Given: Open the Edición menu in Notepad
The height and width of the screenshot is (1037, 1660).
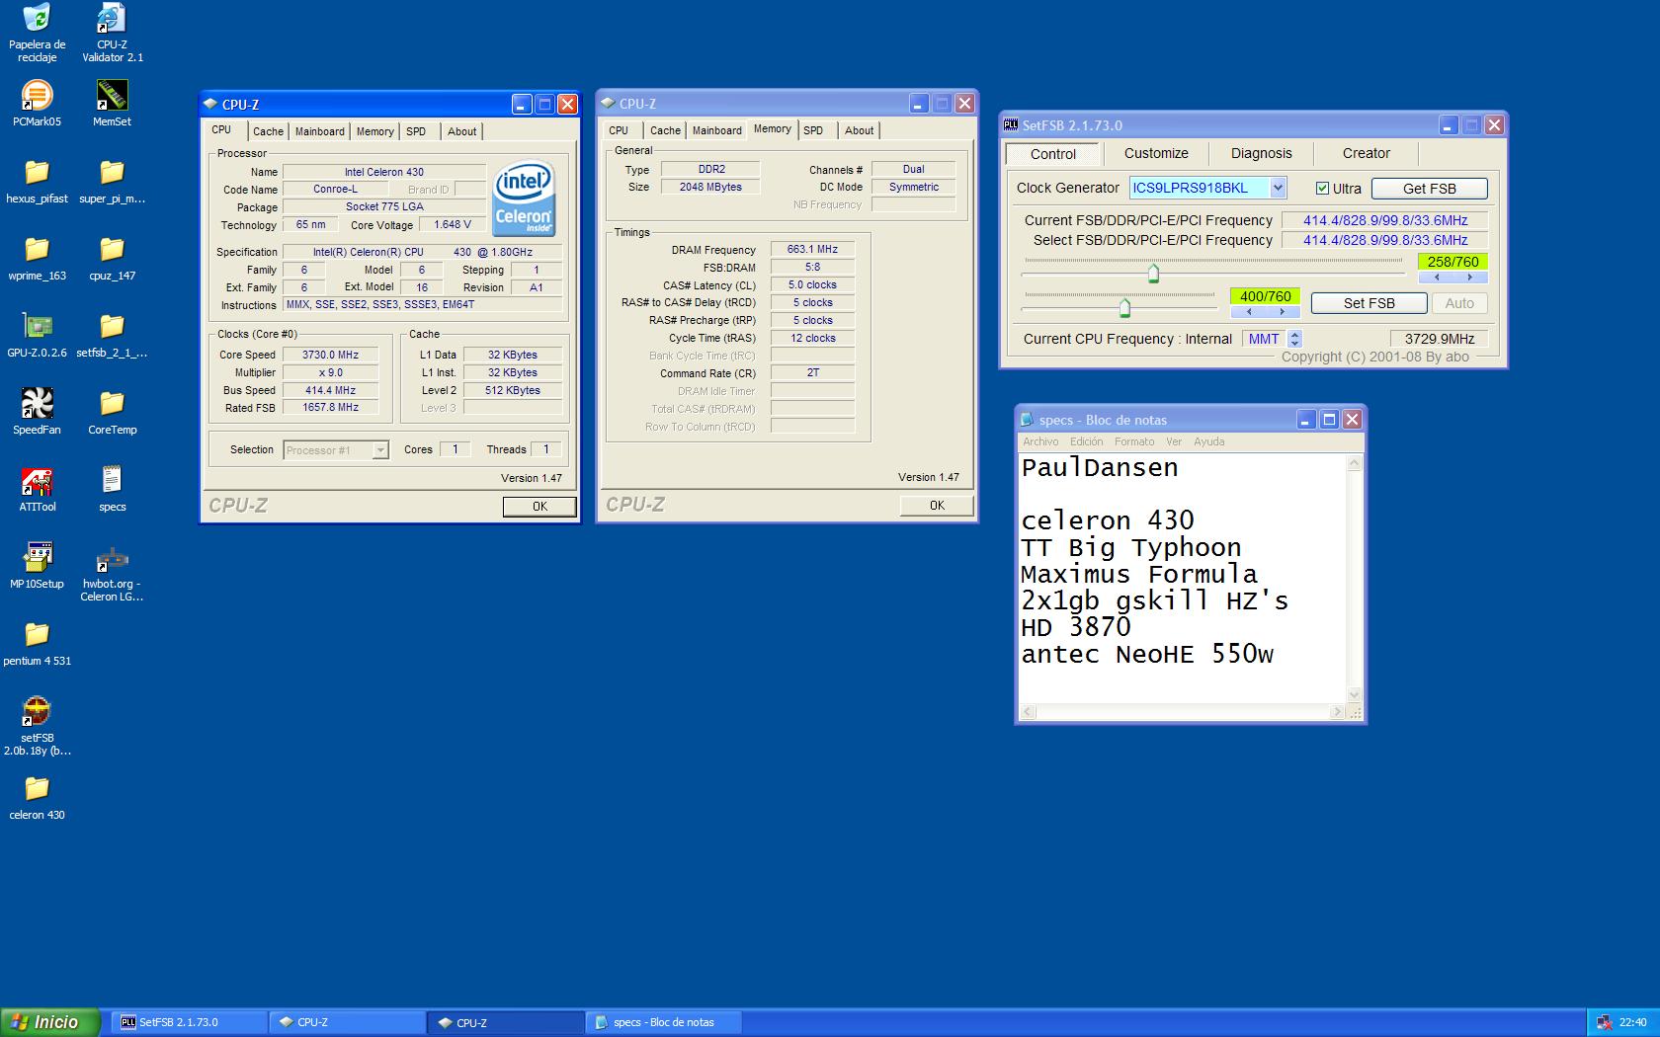Looking at the screenshot, I should point(1086,441).
